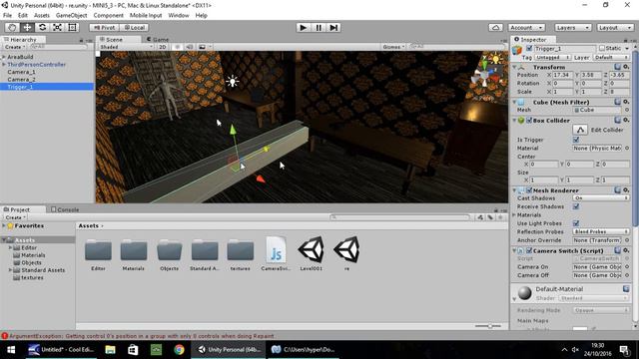Open the Shaded draw mode dropdown

tap(126, 47)
